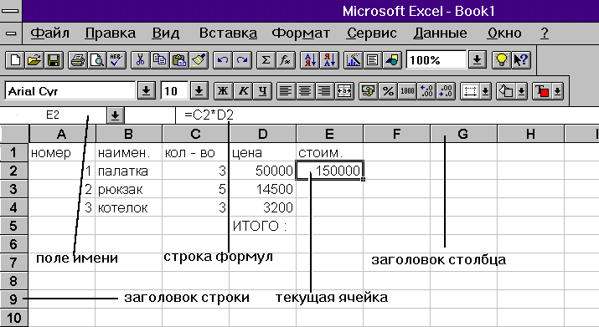
Task: Open the fill Color palette dropdown arrow
Action: coord(521,91)
